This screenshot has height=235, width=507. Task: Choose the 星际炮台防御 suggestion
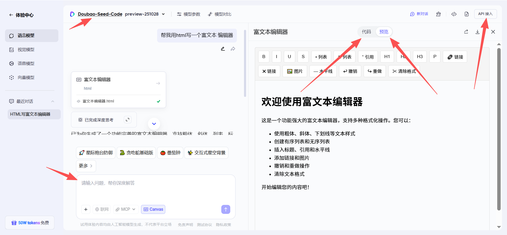click(x=96, y=153)
